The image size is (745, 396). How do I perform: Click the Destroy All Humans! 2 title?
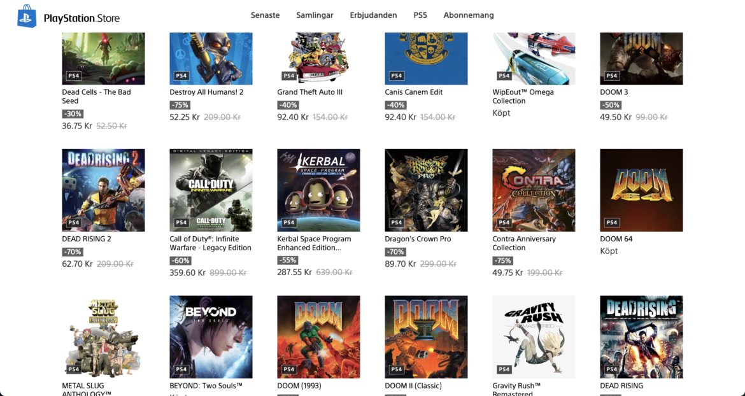point(206,92)
